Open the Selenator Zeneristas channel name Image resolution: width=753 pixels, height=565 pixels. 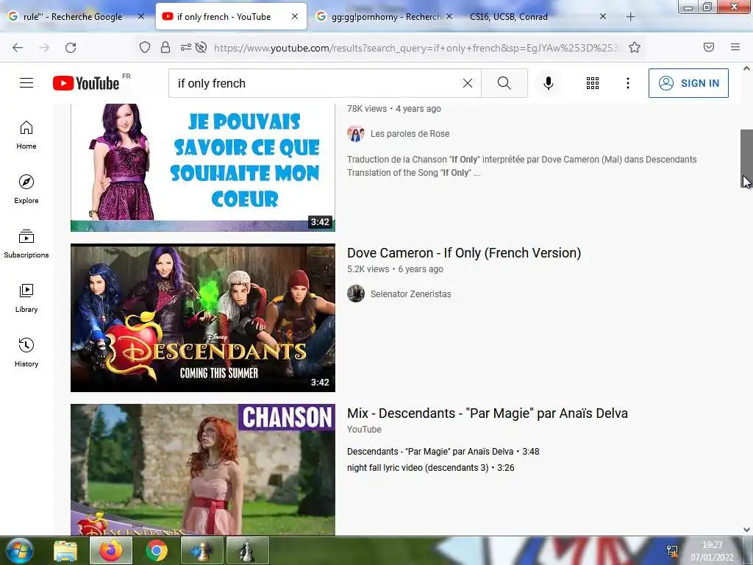(x=410, y=294)
